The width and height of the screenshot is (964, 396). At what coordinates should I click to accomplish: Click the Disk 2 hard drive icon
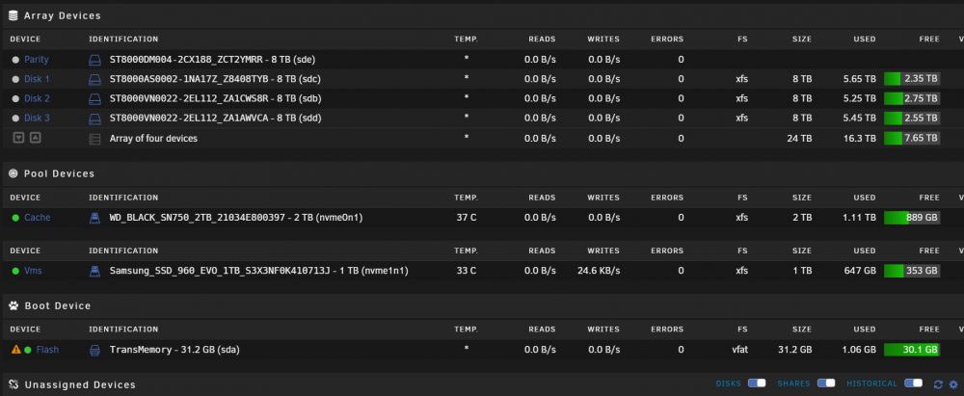(x=94, y=98)
